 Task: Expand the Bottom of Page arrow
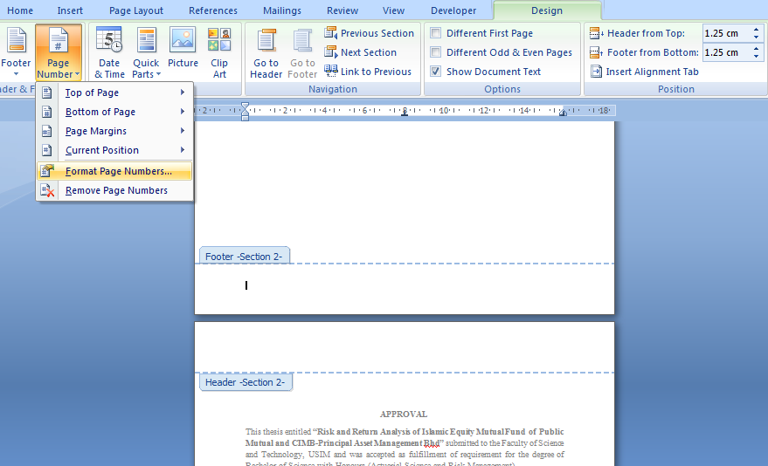click(x=183, y=111)
